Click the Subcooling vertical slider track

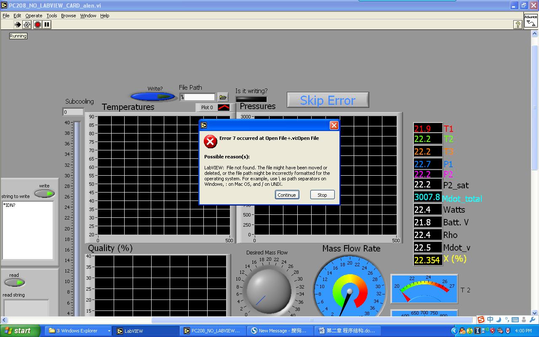77,211
